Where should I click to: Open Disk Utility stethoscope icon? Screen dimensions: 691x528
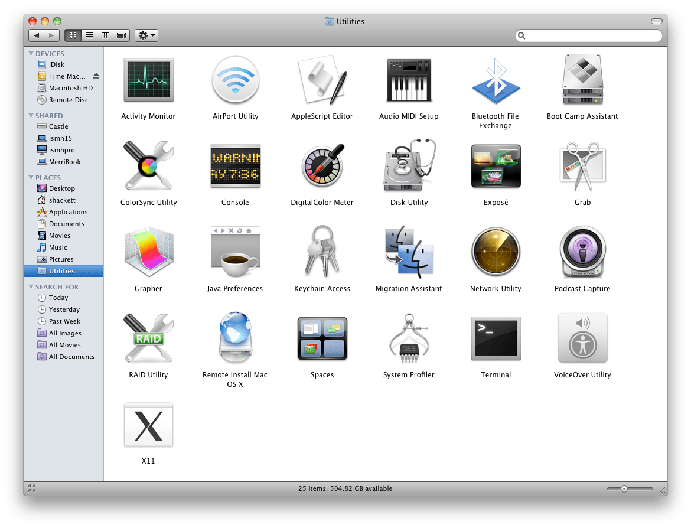click(409, 166)
